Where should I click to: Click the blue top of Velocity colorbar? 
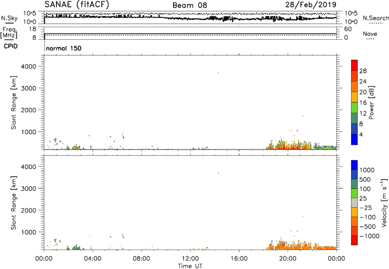(x=354, y=165)
